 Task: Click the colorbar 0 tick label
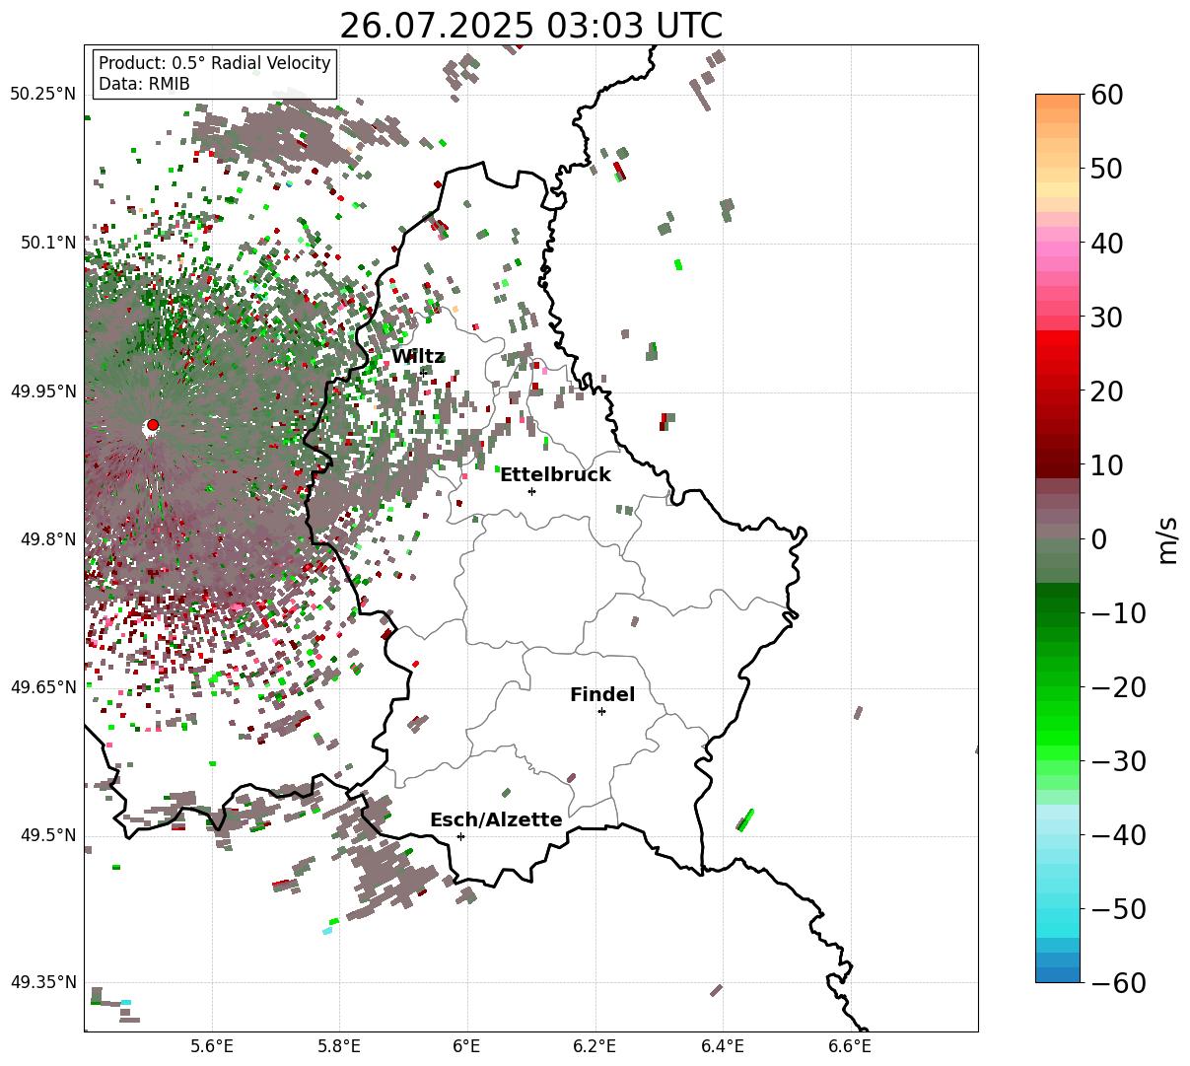tap(1097, 538)
